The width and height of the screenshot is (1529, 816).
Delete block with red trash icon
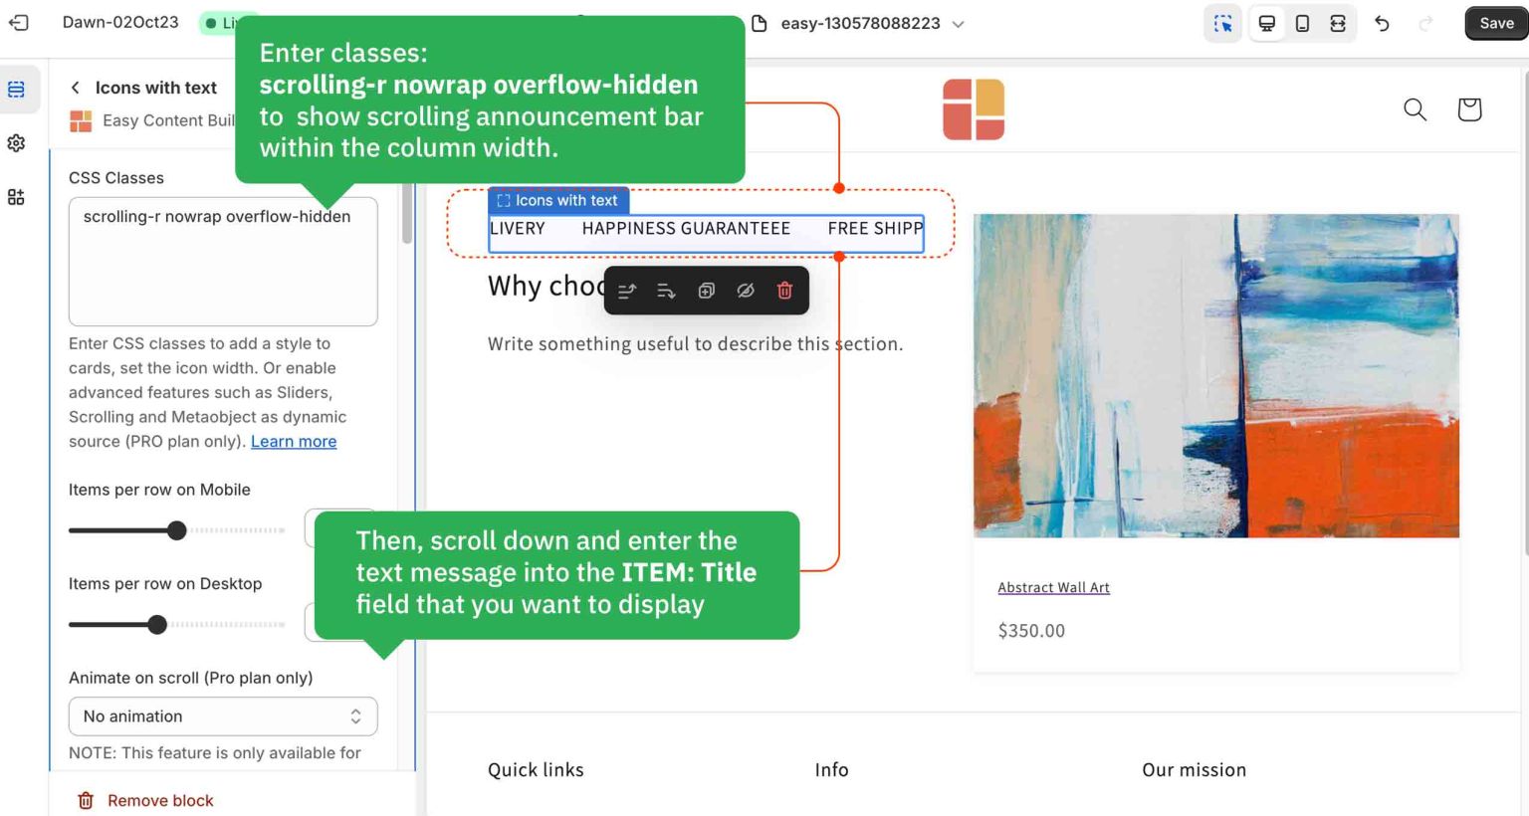784,291
